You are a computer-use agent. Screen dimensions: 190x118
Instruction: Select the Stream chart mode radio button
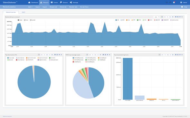click(x=24, y=20)
